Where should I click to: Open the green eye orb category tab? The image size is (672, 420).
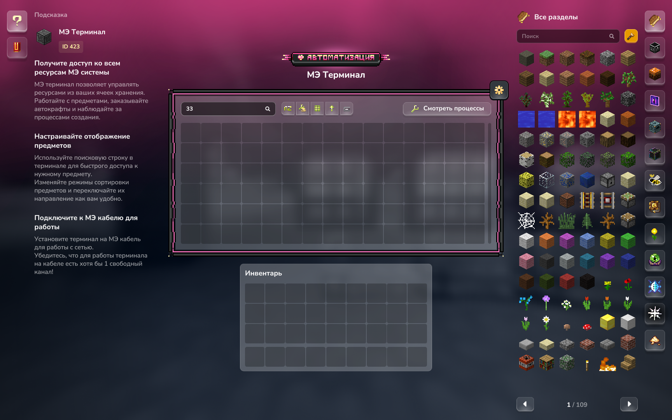(654, 260)
